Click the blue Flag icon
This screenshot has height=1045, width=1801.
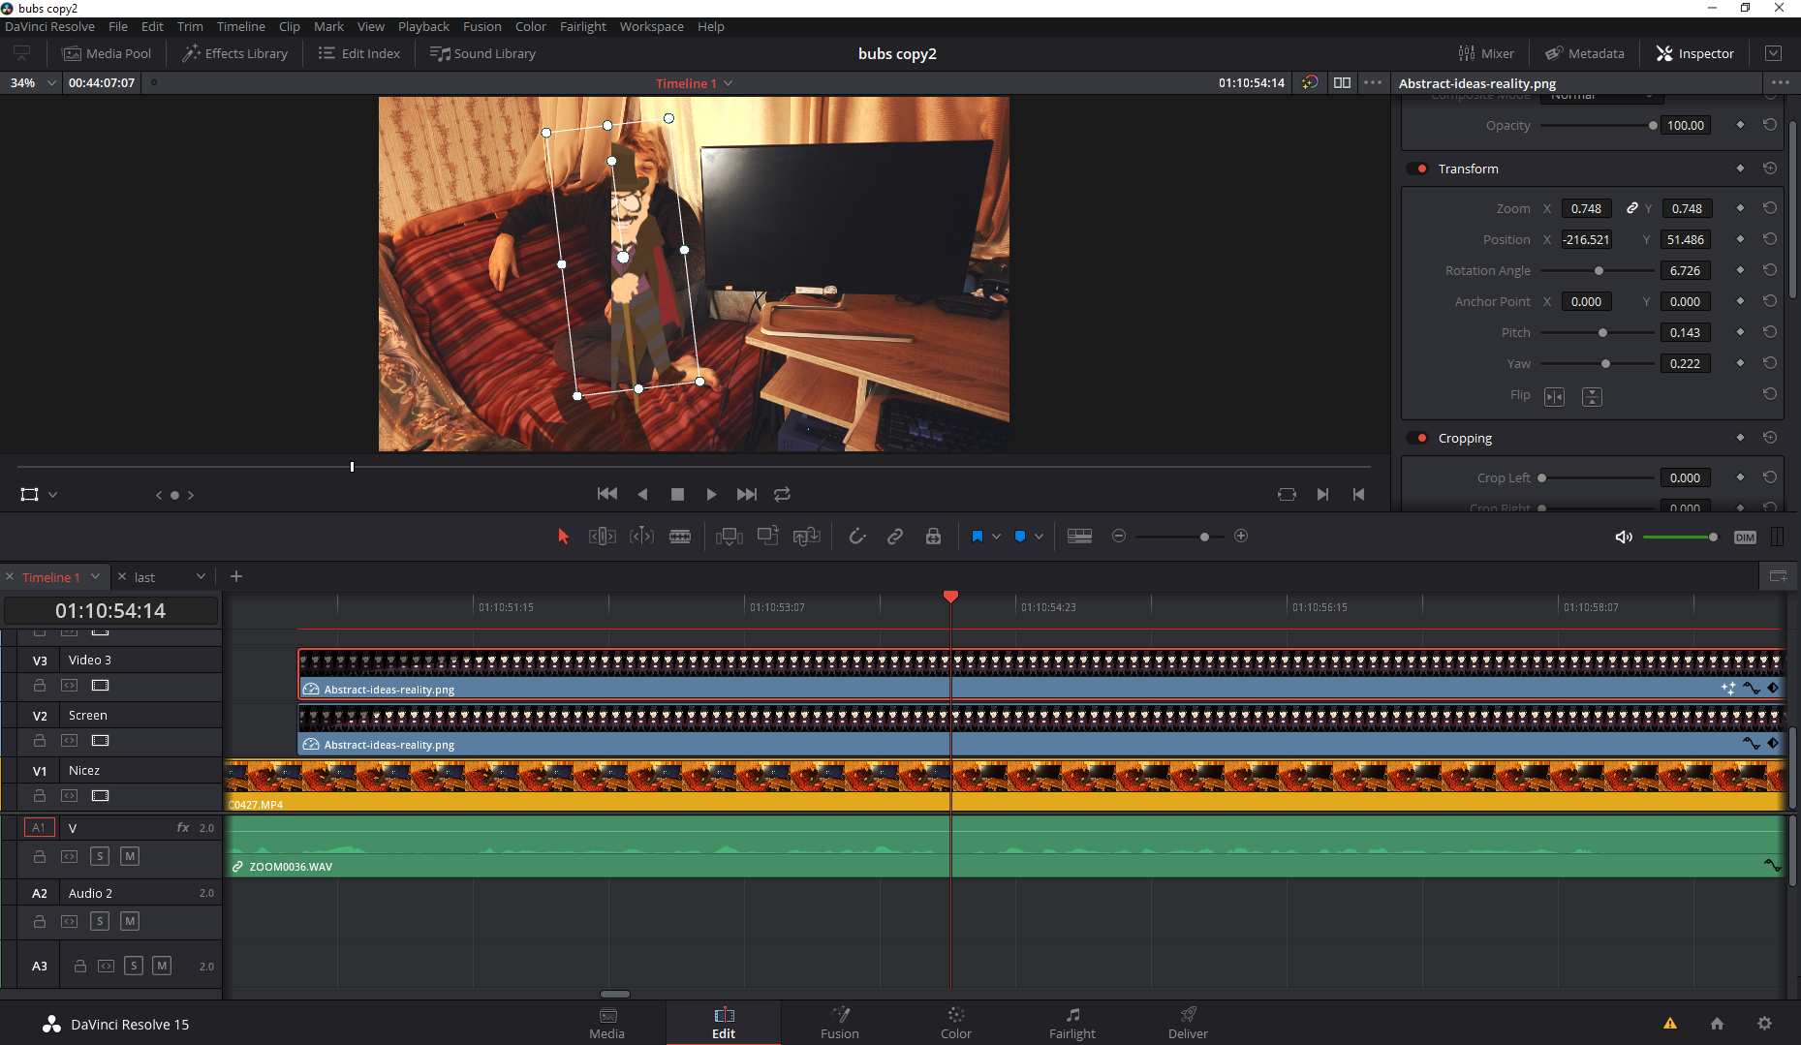977,537
